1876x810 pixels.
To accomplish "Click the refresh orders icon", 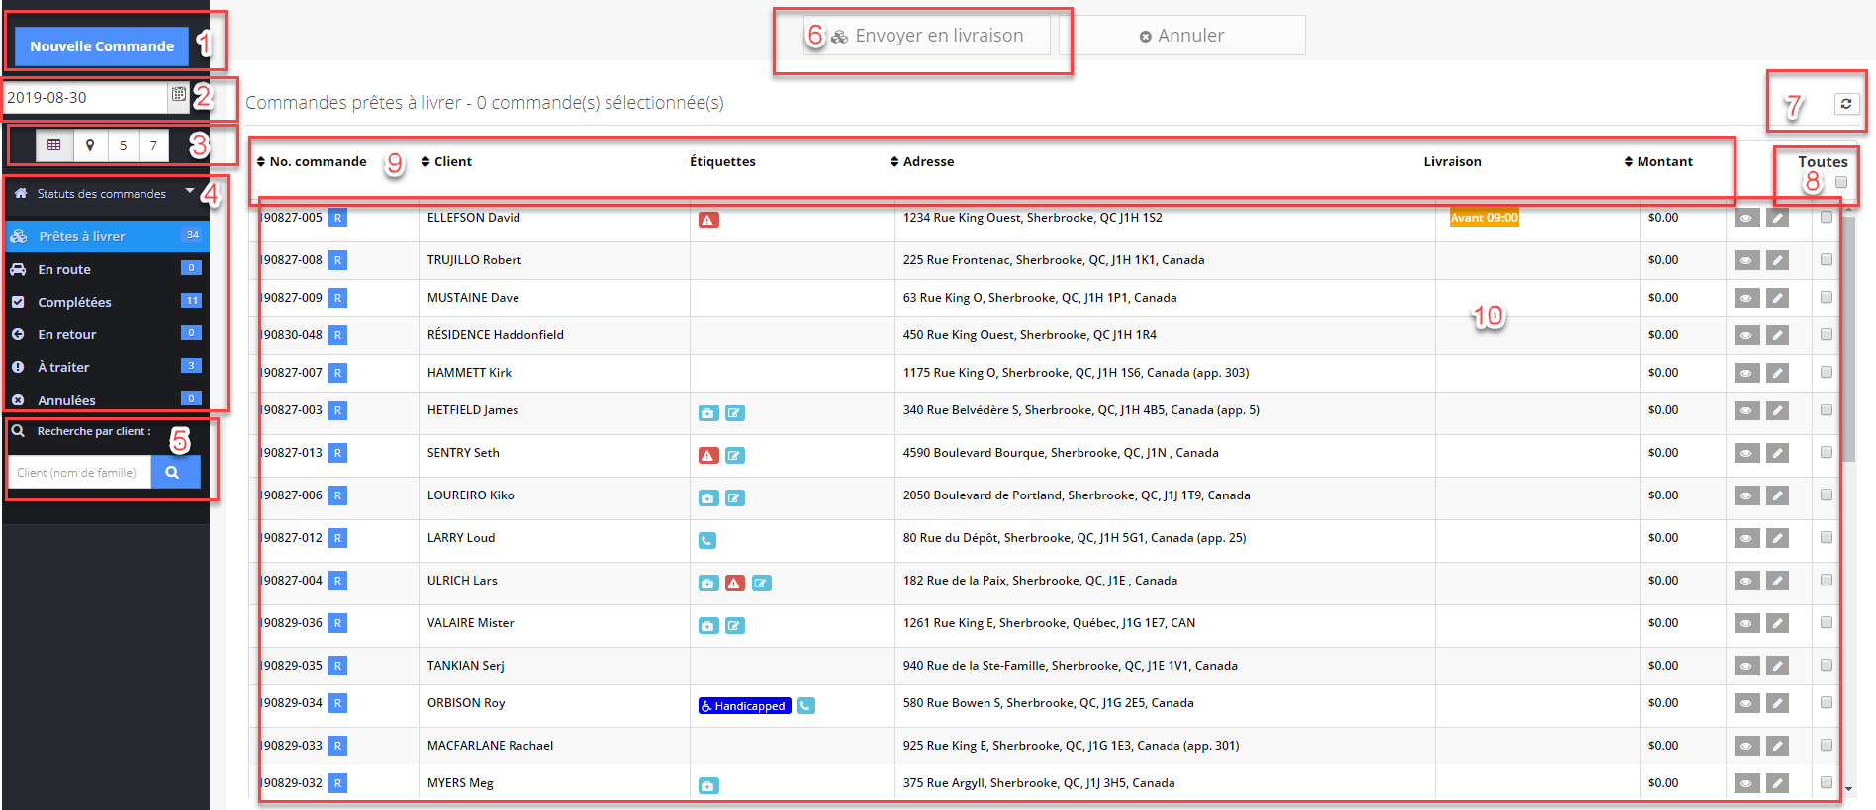I will point(1846,103).
